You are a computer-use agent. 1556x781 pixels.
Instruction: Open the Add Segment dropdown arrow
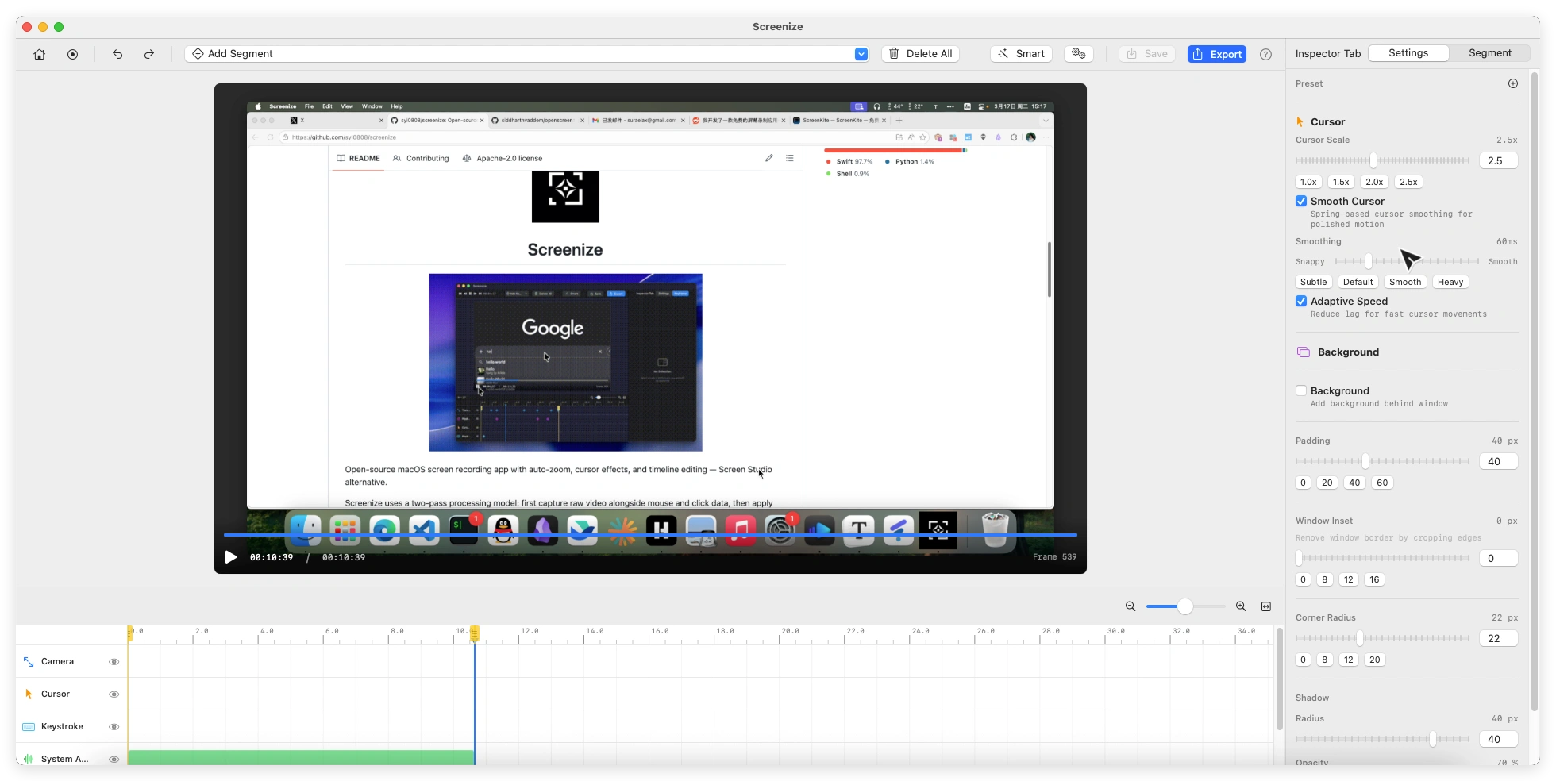point(861,54)
